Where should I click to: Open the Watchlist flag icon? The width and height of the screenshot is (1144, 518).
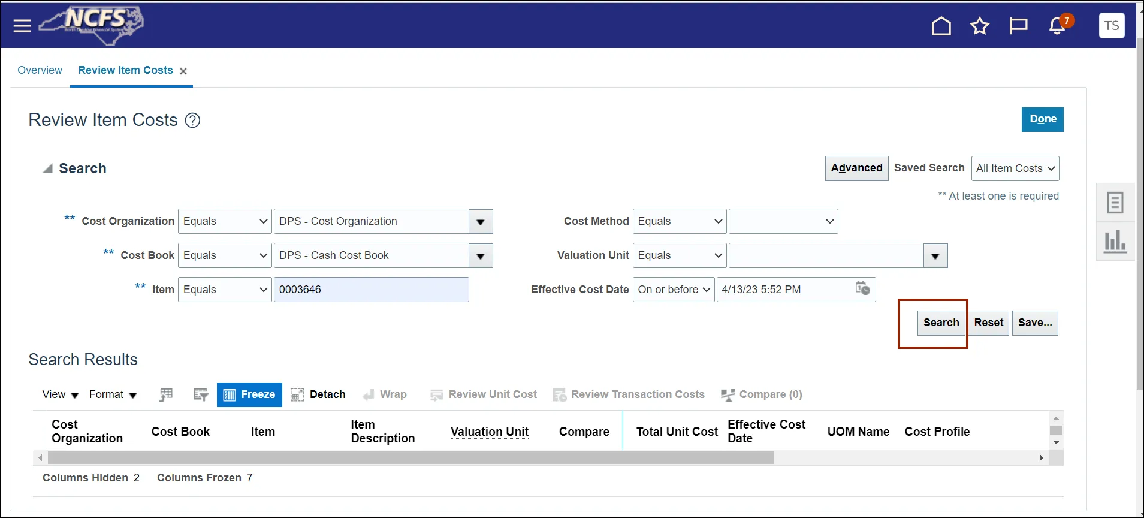coord(1018,26)
